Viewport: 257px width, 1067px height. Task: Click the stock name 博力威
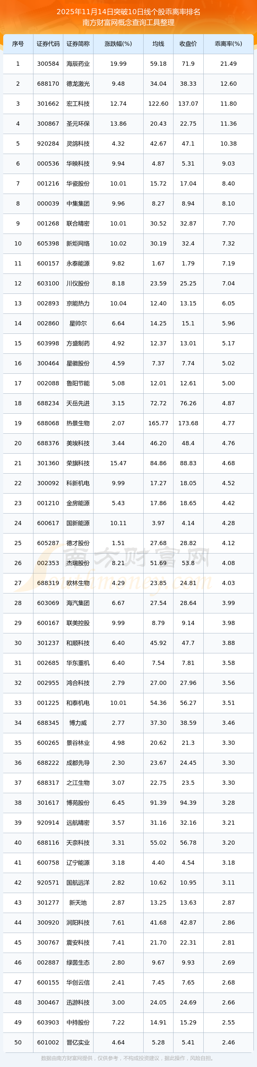78,723
